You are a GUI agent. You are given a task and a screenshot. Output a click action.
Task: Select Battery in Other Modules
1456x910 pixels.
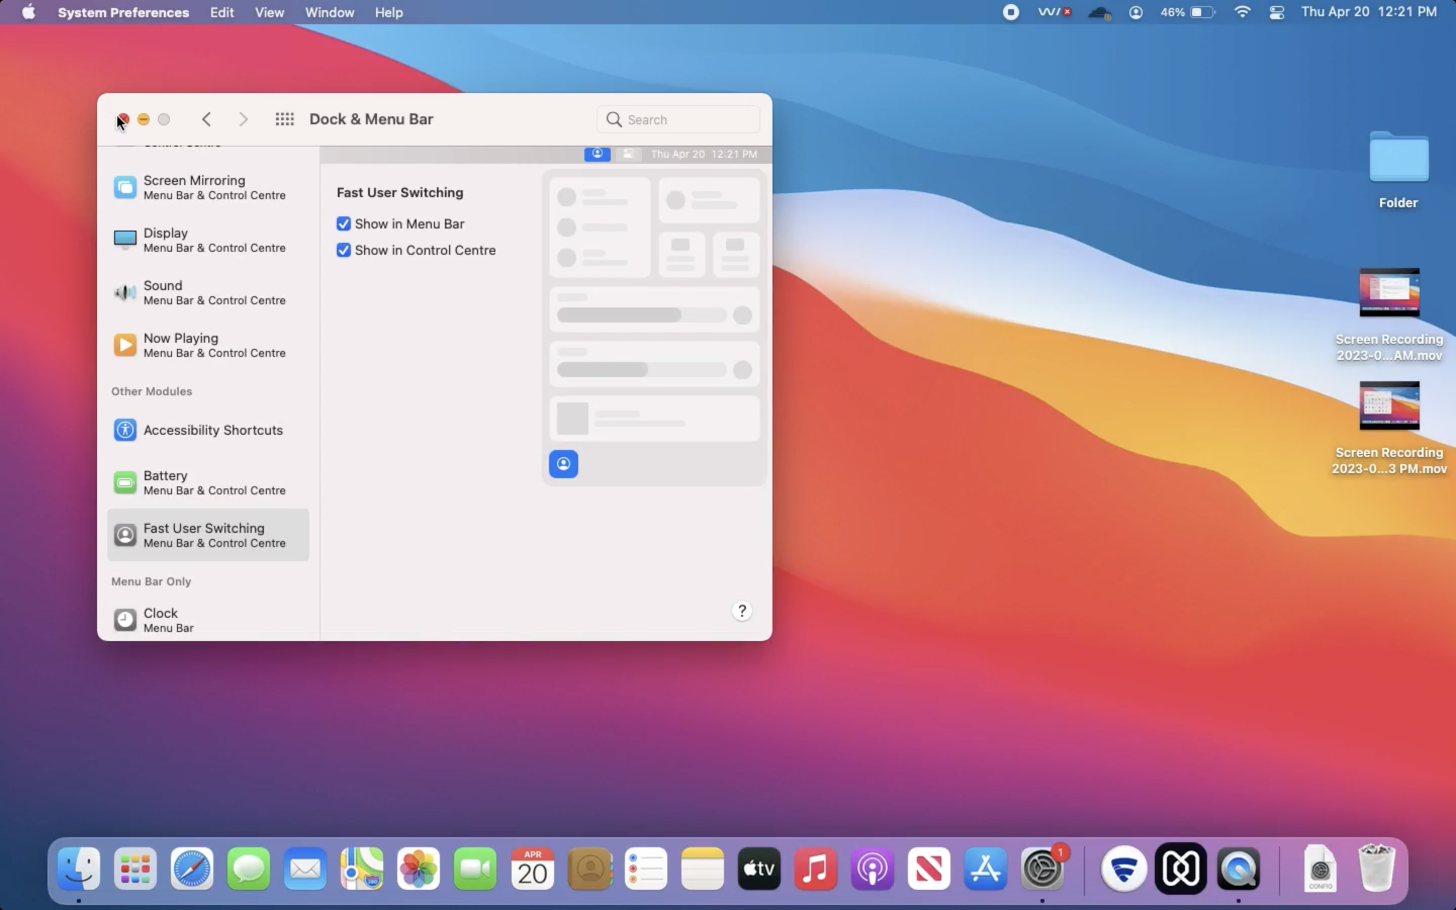click(208, 482)
